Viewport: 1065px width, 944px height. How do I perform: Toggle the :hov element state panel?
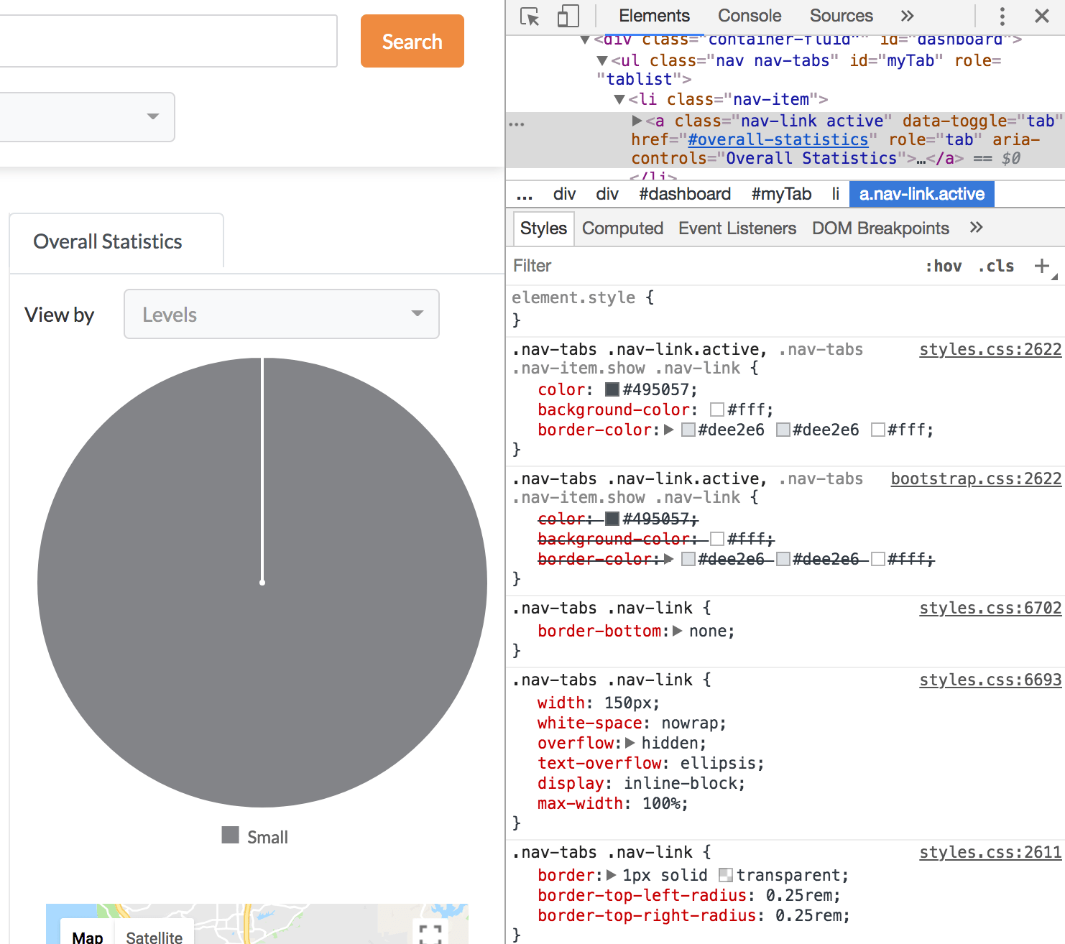944,266
